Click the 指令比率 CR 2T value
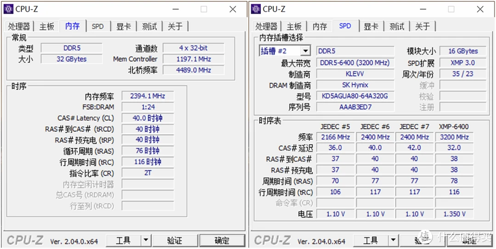 pos(148,173)
